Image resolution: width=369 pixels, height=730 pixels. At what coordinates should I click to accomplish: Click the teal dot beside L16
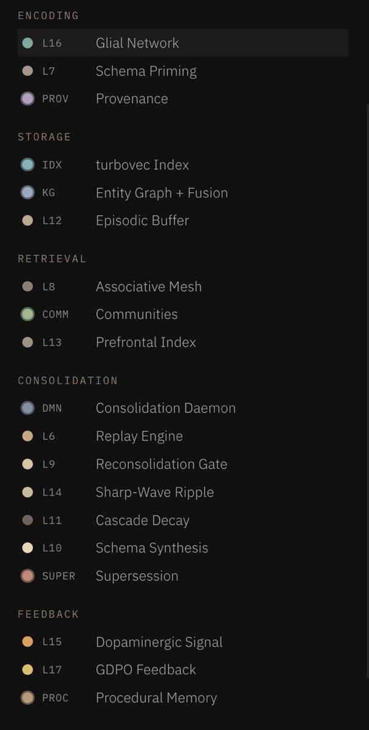(x=27, y=43)
